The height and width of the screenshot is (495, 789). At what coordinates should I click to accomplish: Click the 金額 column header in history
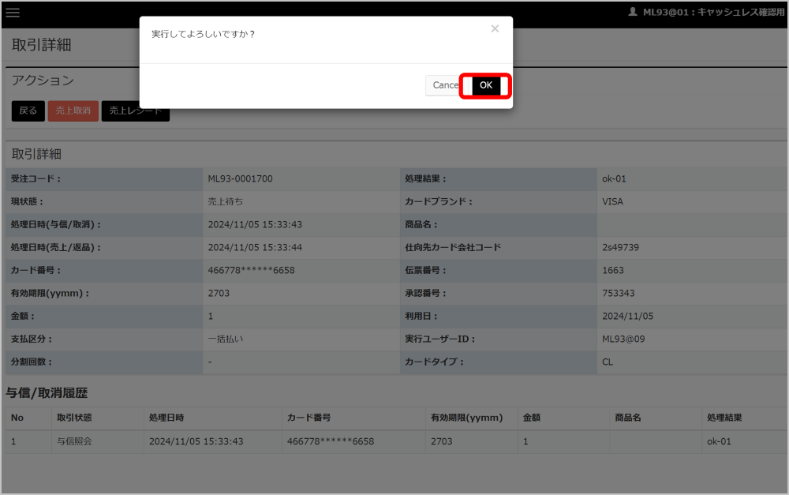tap(531, 418)
